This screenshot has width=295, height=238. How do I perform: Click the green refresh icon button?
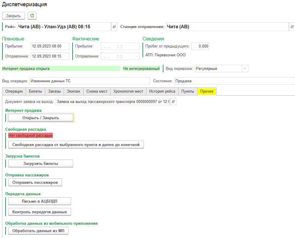32,16
